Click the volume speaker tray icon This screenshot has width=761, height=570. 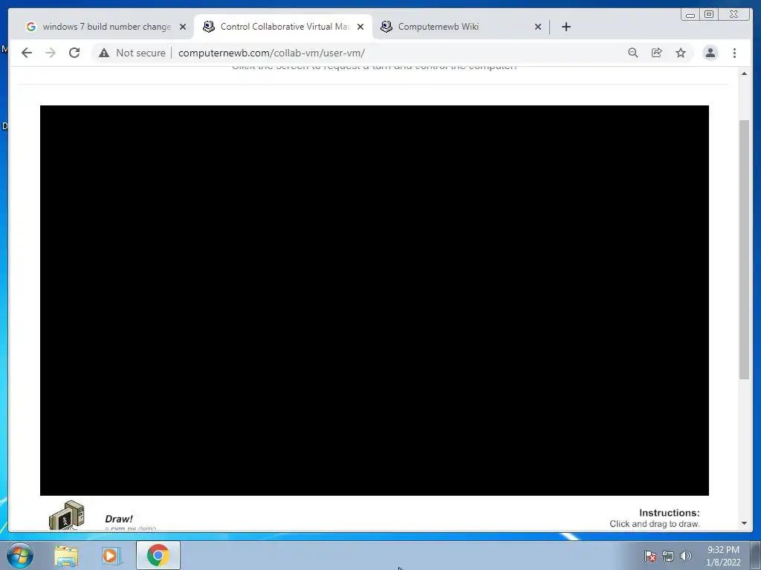[x=685, y=556]
